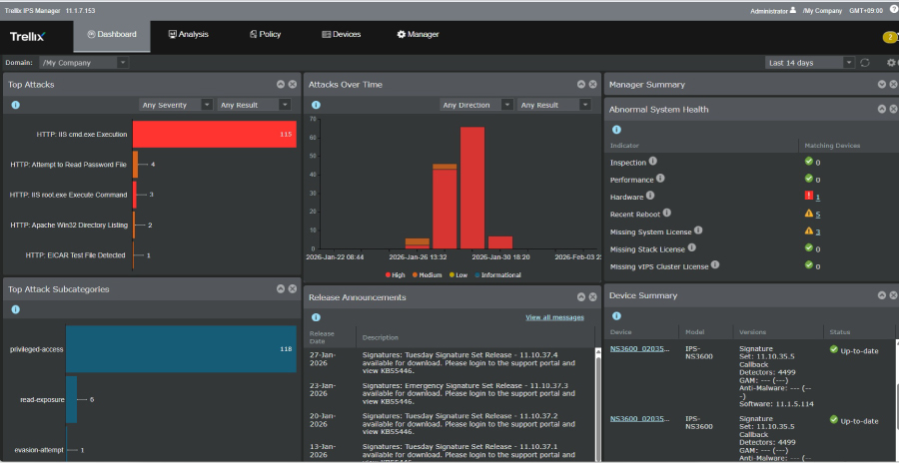This screenshot has width=899, height=463.
Task: Click the Administrator user icon
Action: pyautogui.click(x=793, y=10)
